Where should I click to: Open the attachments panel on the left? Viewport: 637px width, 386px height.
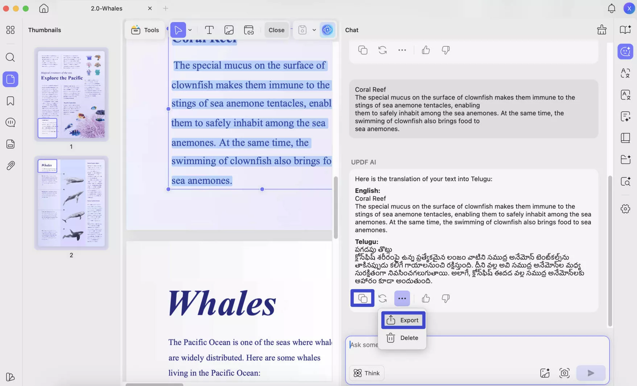click(10, 165)
